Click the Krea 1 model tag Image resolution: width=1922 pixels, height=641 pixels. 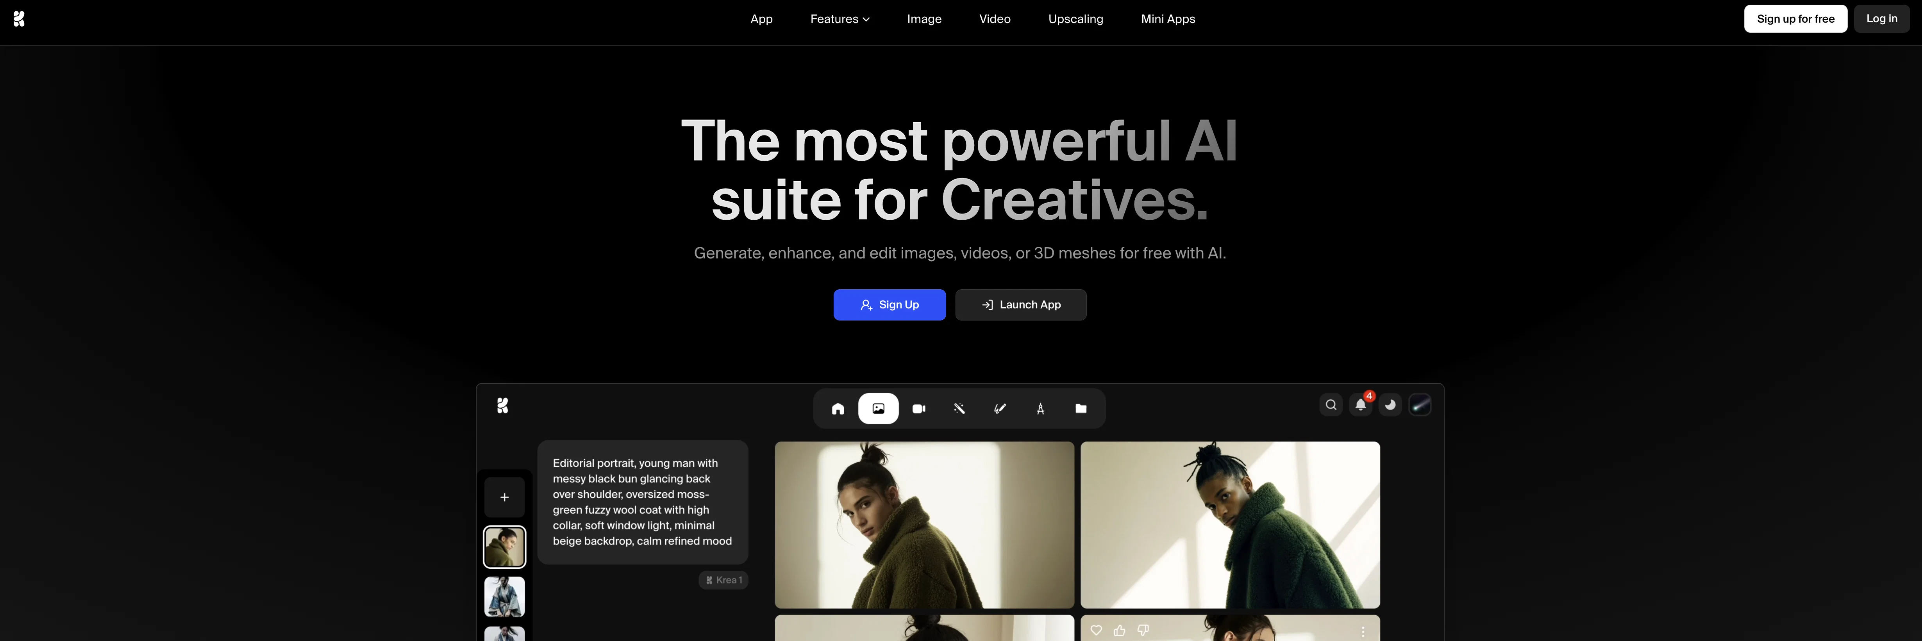click(723, 580)
